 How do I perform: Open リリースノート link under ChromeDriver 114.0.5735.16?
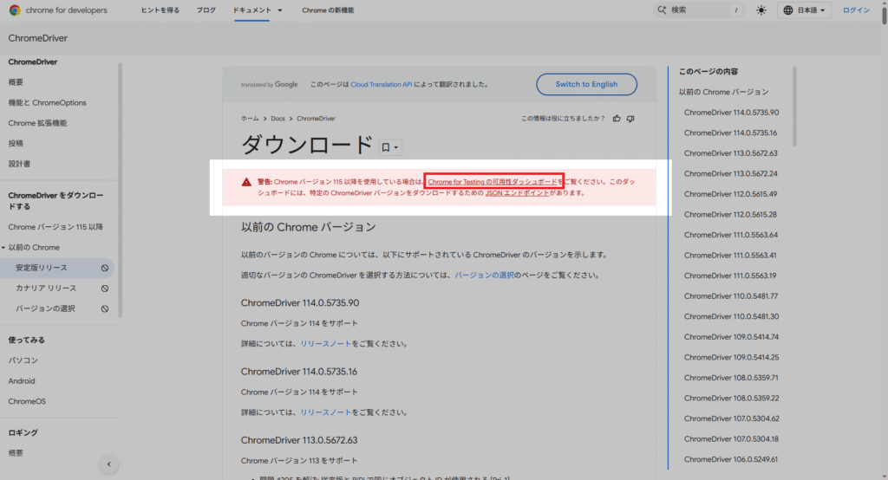[x=326, y=412]
